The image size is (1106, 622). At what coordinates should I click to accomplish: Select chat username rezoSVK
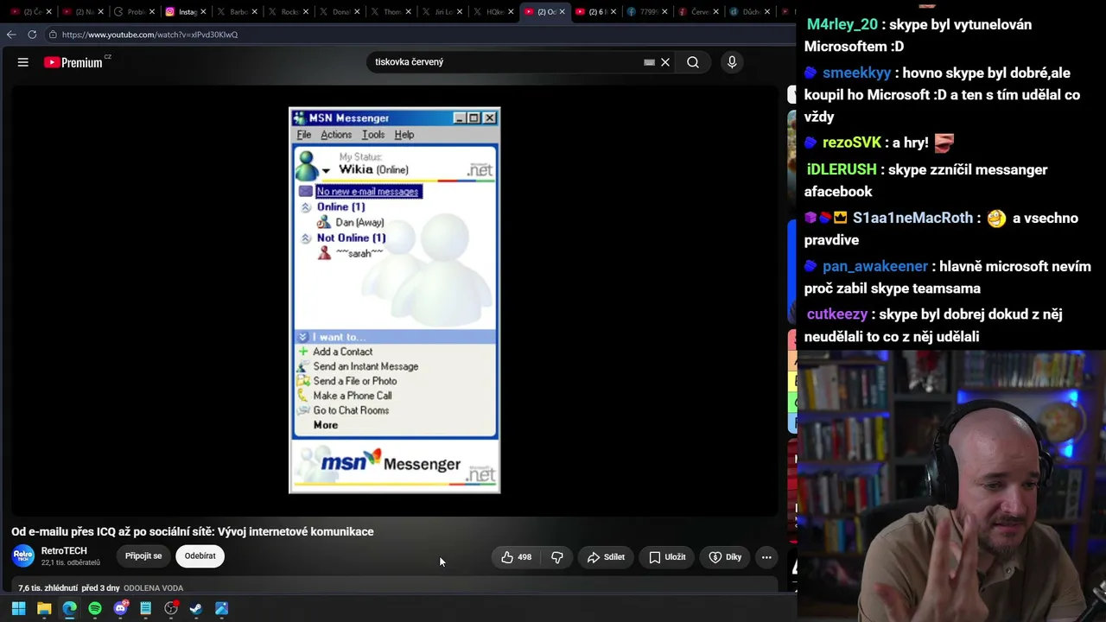(x=852, y=143)
